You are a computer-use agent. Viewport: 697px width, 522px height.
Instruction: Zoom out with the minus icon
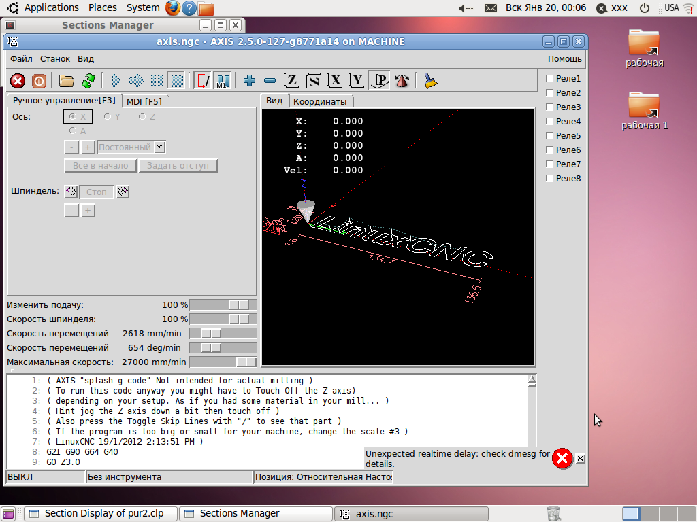(270, 81)
